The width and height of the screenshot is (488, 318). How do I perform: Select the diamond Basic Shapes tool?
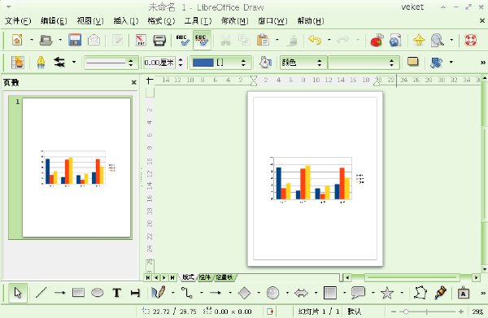pyautogui.click(x=244, y=293)
